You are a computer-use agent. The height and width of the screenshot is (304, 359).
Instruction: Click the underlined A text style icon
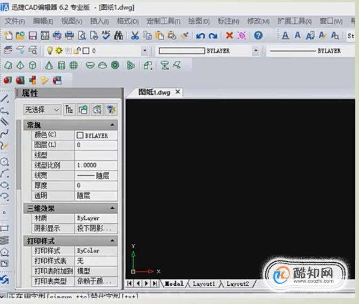285,35
